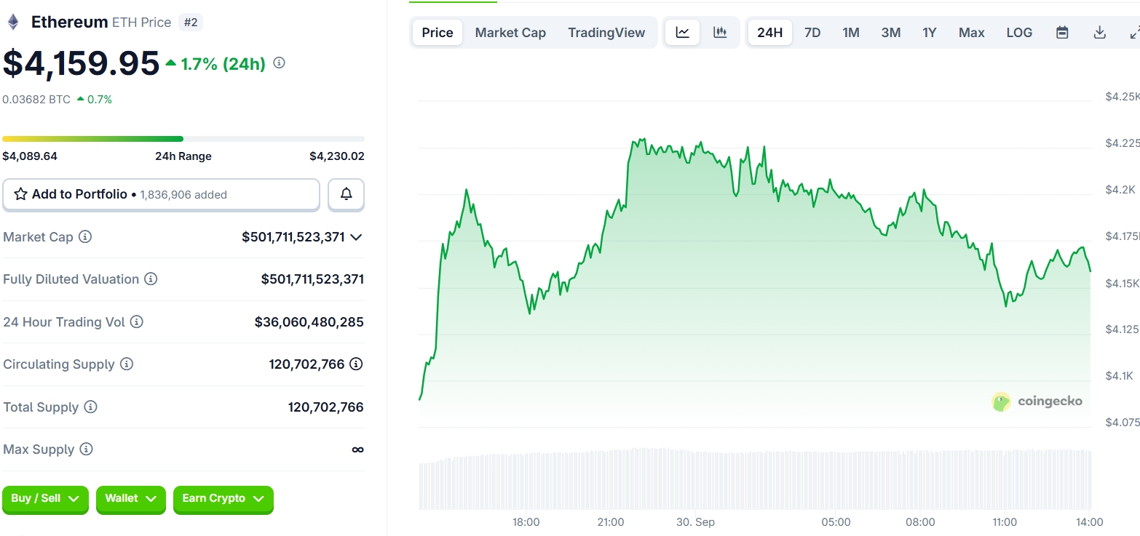Image resolution: width=1140 pixels, height=536 pixels.
Task: Expand the Market Cap value chevron
Action: point(356,237)
